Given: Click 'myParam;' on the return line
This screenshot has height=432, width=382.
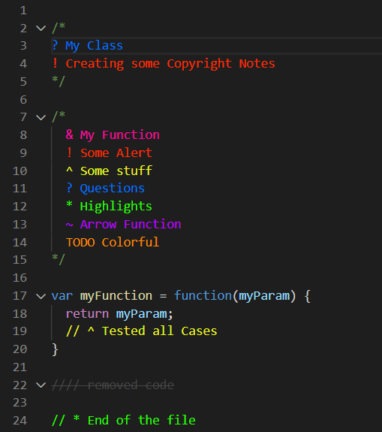Looking at the screenshot, I should coord(145,314).
